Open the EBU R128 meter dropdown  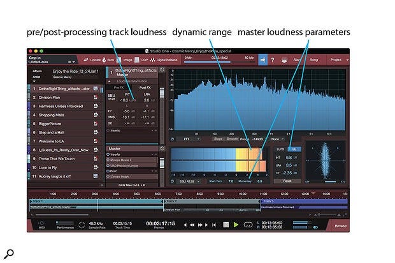click(x=189, y=181)
